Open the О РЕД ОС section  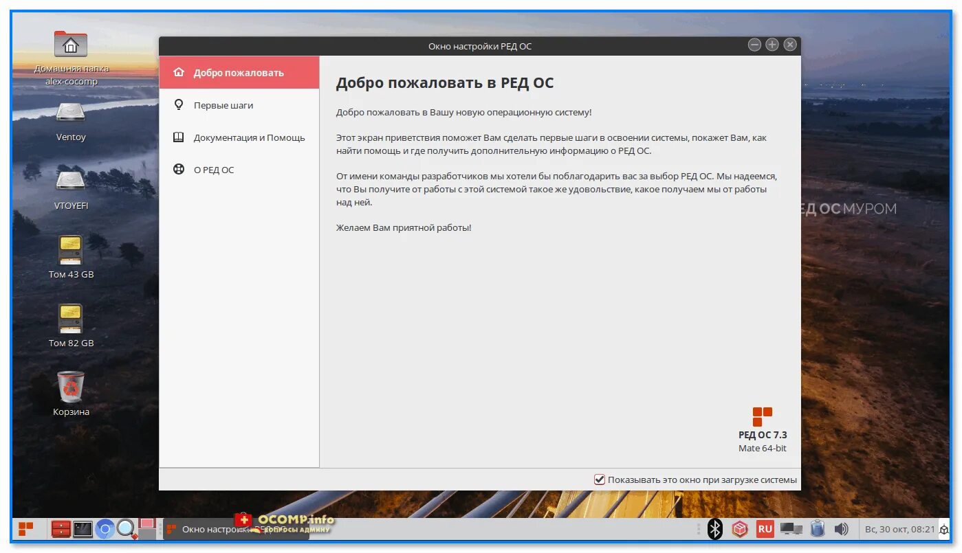tap(239, 170)
